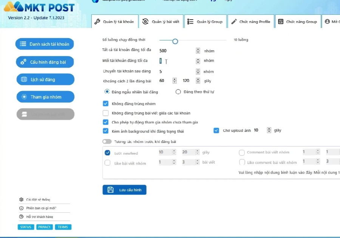The width and height of the screenshot is (340, 238).
Task: Uncheck Không đăng trùng nhóm
Action: click(x=106, y=104)
